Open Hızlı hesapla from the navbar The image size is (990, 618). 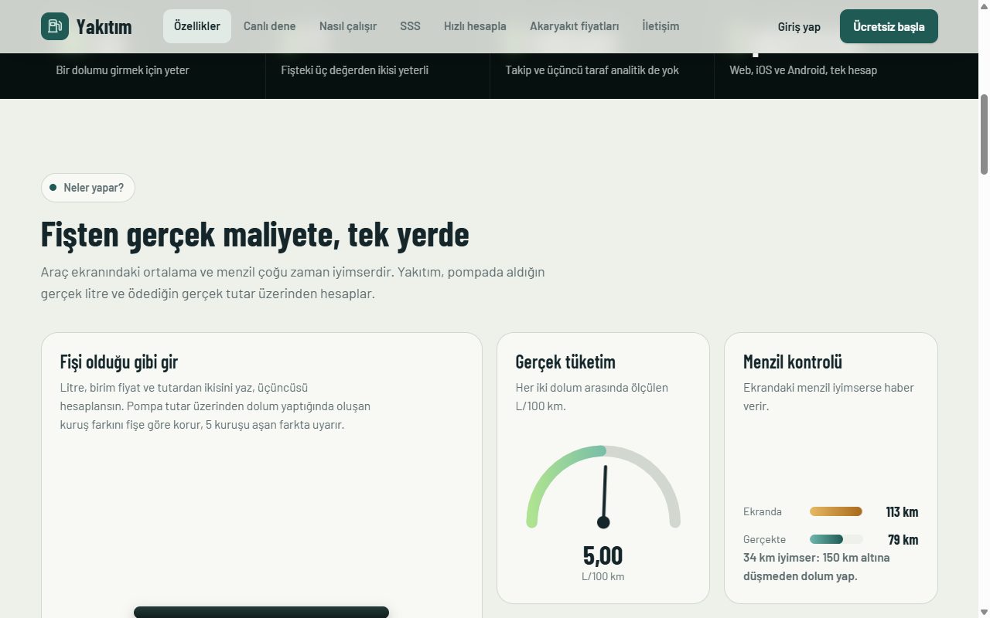[475, 26]
